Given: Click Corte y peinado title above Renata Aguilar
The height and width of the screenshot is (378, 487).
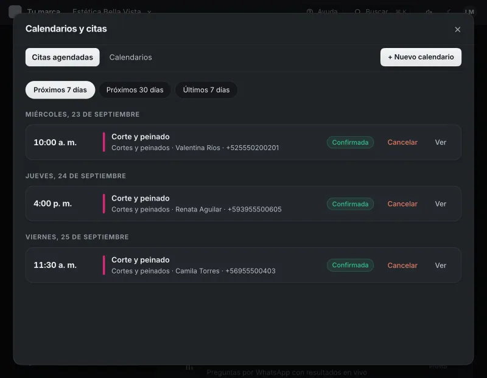Looking at the screenshot, I should pyautogui.click(x=141, y=198).
